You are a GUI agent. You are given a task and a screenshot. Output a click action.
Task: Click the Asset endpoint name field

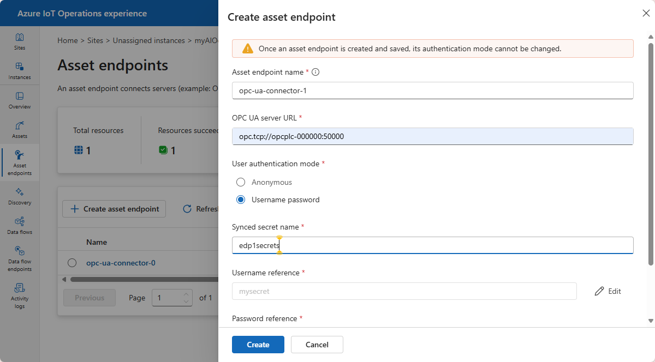tap(433, 90)
